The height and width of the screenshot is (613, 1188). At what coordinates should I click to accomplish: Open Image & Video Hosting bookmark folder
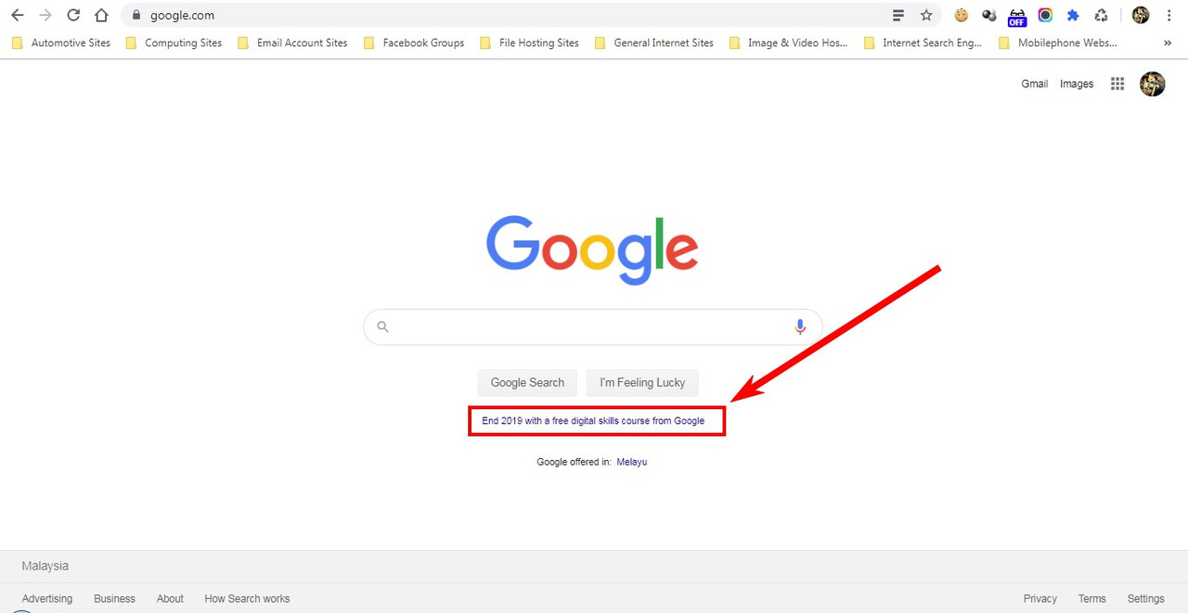point(789,43)
